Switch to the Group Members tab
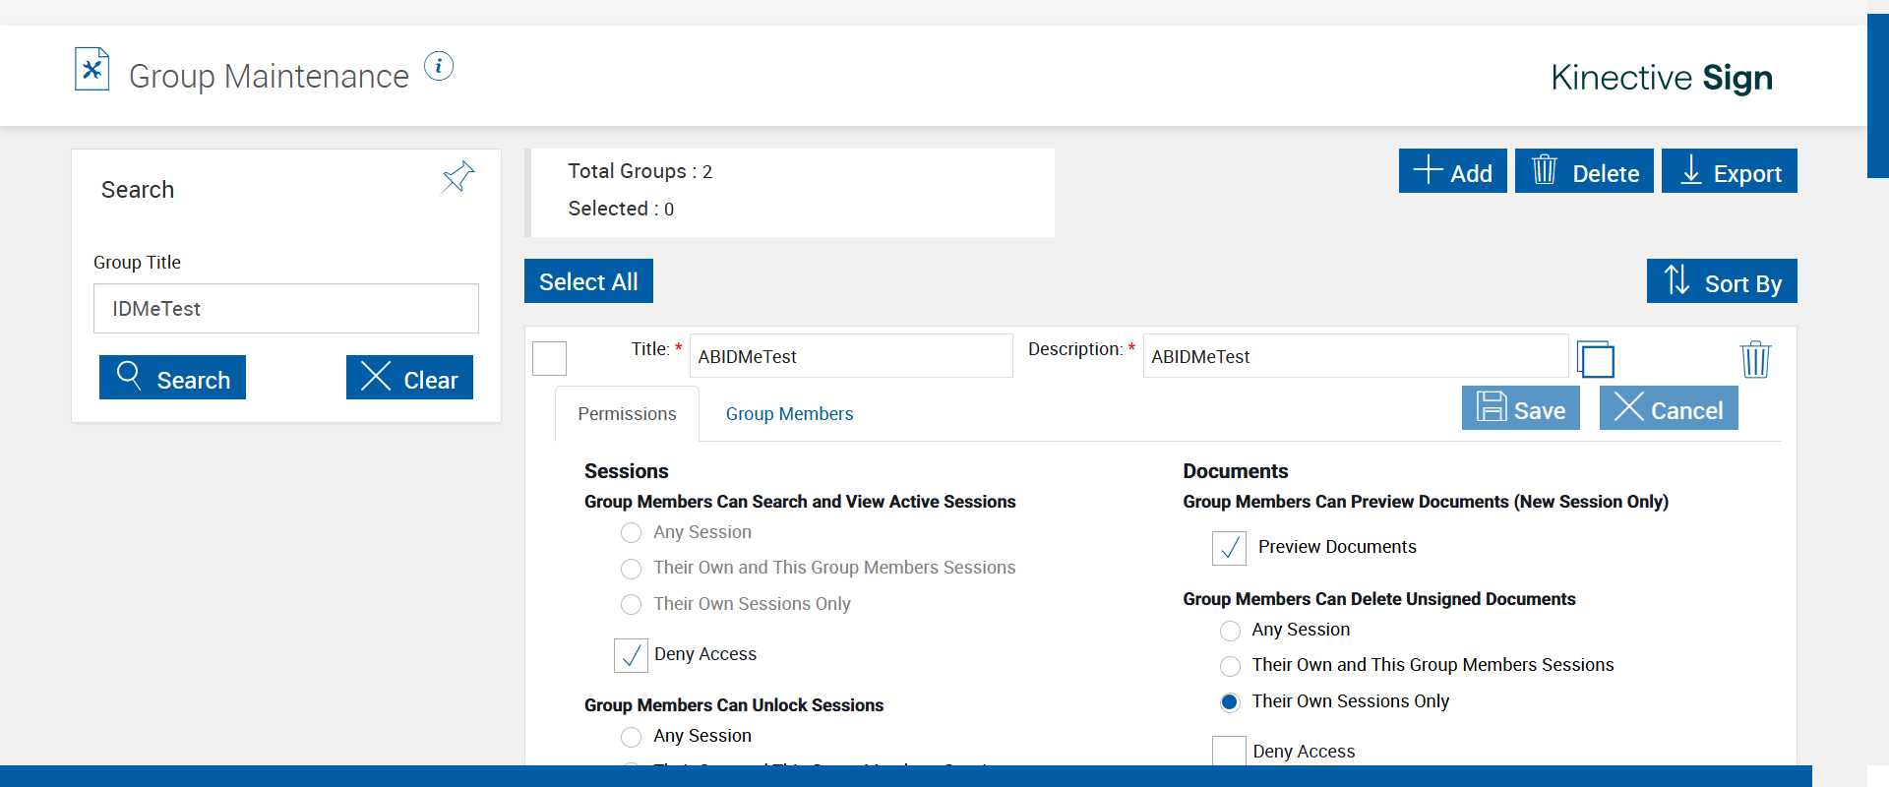 [x=789, y=414]
